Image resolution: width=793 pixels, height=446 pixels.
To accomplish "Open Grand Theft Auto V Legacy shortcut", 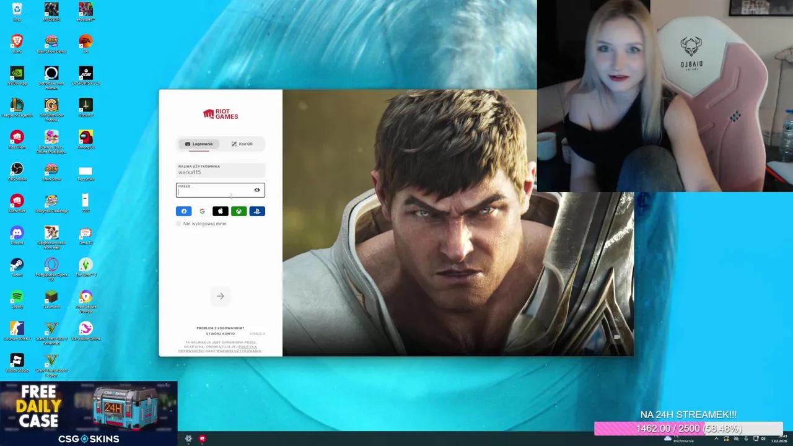I will click(51, 365).
